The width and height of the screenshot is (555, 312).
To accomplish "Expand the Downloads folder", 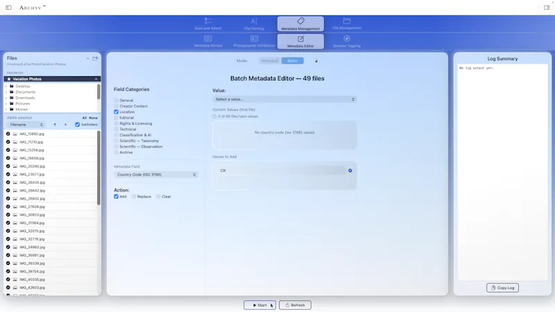I will pos(6,98).
